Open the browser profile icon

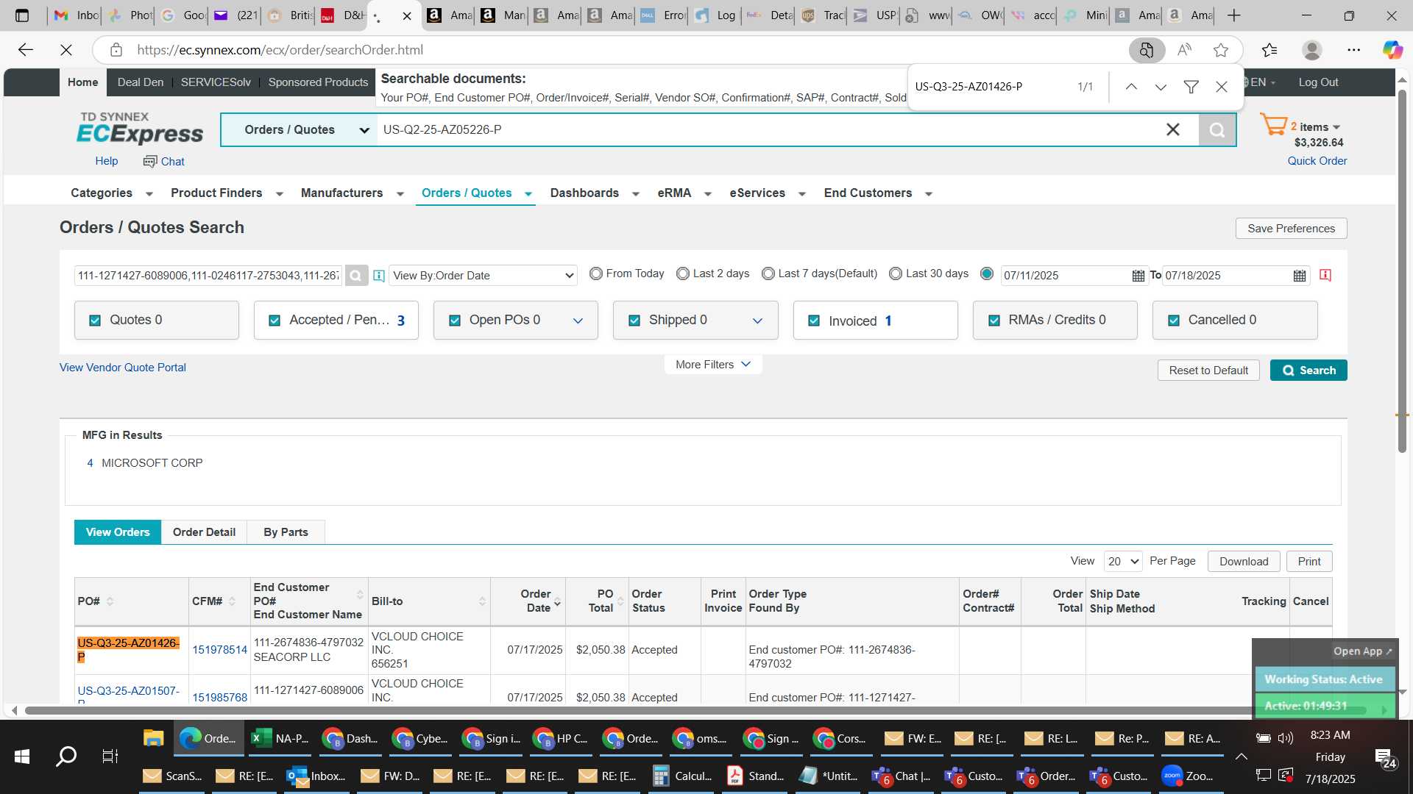tap(1312, 50)
